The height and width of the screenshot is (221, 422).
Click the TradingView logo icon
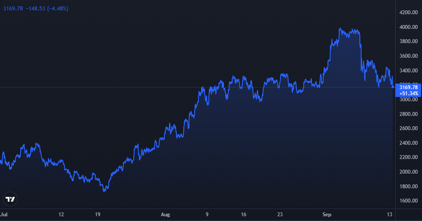tap(10, 199)
